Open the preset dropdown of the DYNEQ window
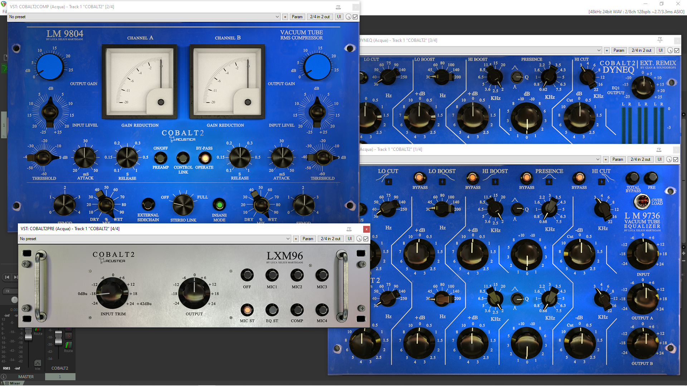687x386 pixels. 481,50
